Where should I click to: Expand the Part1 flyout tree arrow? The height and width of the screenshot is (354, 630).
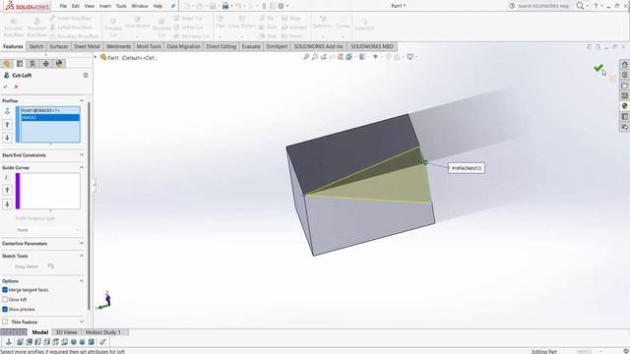tap(95, 57)
